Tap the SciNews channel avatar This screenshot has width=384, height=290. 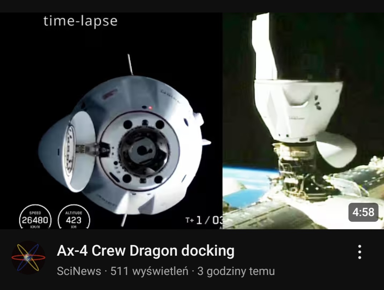(x=28, y=257)
